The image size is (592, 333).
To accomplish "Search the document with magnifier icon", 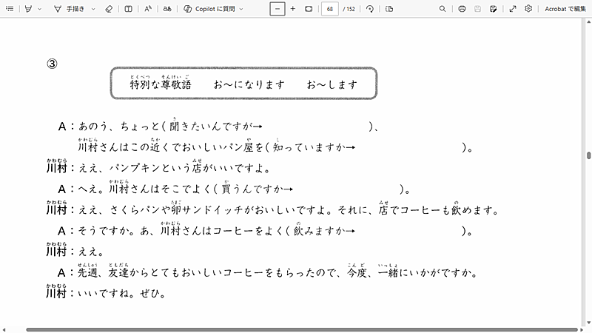I will [x=443, y=9].
